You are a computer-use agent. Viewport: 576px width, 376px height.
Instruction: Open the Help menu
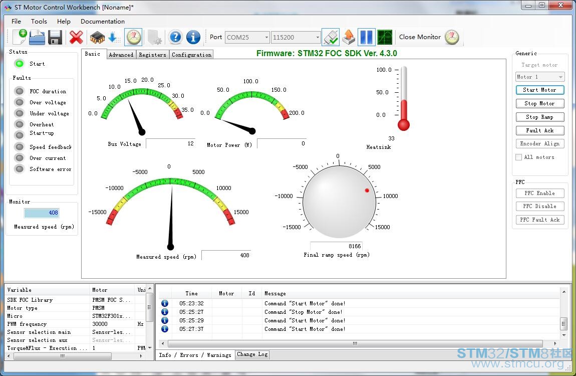[64, 22]
